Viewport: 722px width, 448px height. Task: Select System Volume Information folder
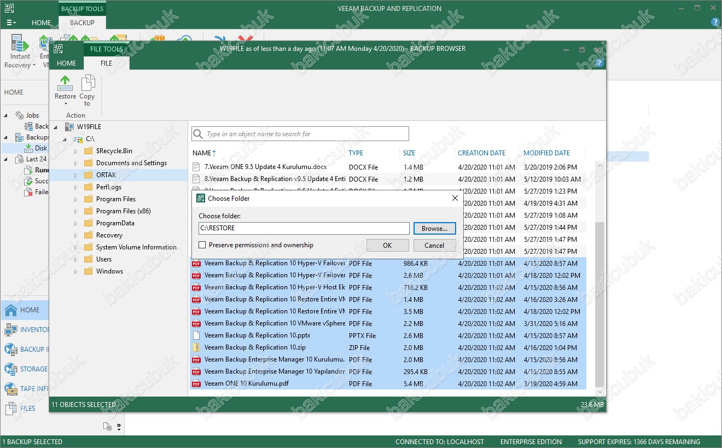[x=136, y=247]
